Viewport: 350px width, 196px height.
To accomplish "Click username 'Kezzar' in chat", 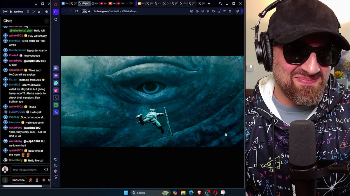I will click(13, 79).
